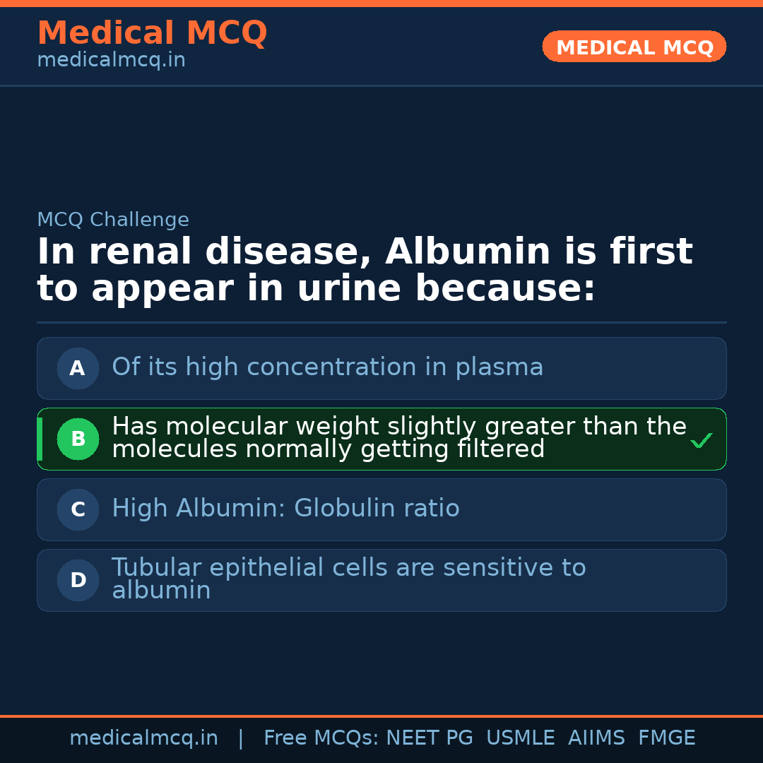Click the green checkmark on option B
Viewport: 763px width, 763px height.
tap(701, 441)
